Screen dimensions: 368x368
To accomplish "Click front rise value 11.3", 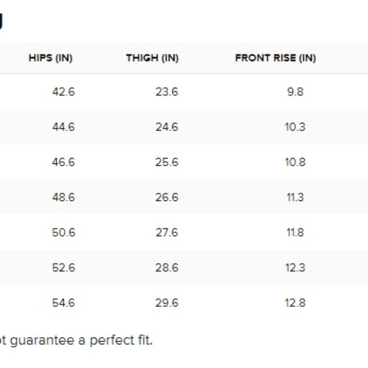I will point(295,197).
